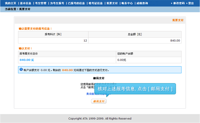Open 帐务中心 menu item
This screenshot has width=200, height=123.
point(127,3)
